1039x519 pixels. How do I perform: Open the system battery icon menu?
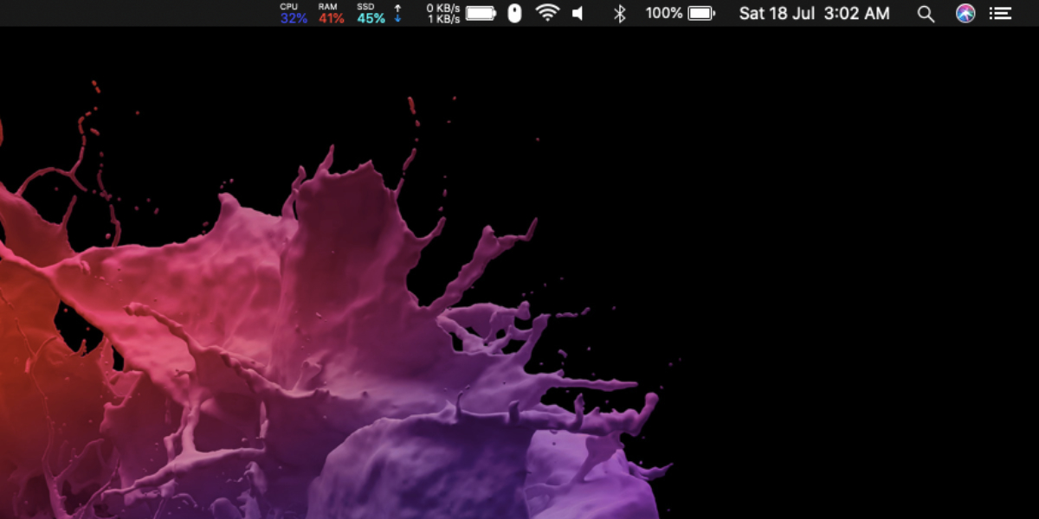pyautogui.click(x=701, y=13)
